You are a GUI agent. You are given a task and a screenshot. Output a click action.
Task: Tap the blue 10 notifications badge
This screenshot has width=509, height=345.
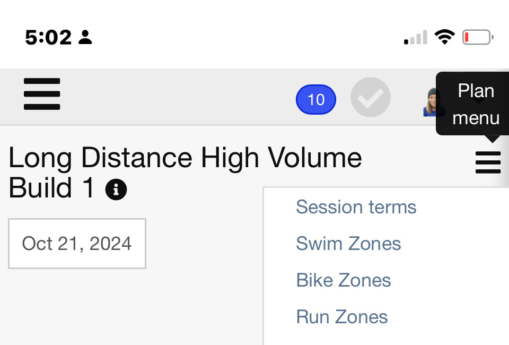point(316,99)
